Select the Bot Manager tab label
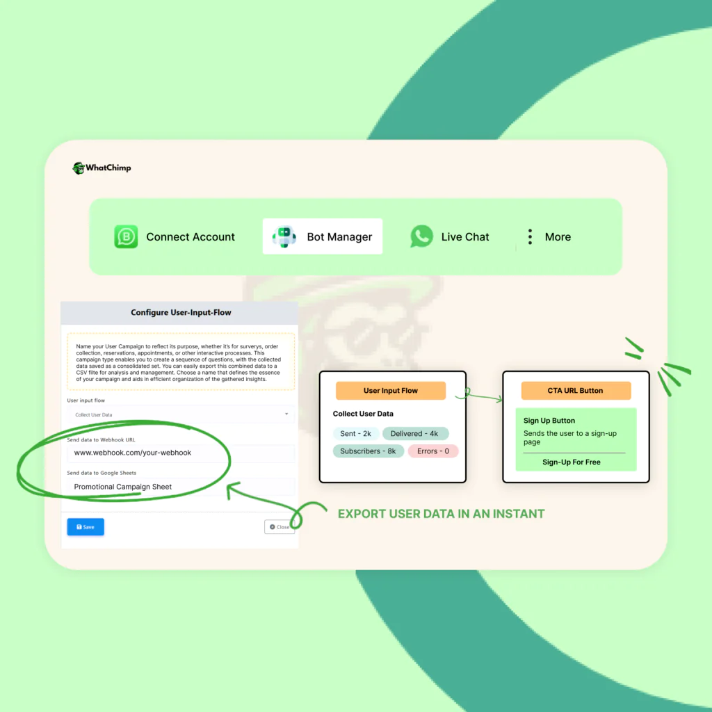The height and width of the screenshot is (712, 712). point(339,236)
